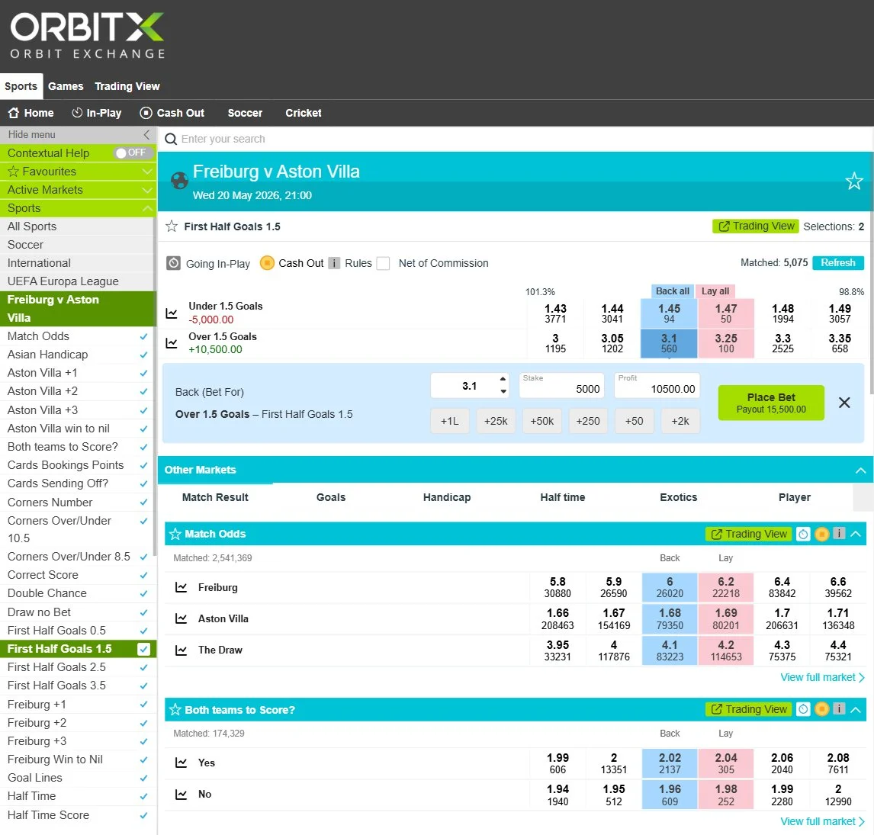Open the Cricket nav item
The height and width of the screenshot is (835, 874).
click(x=304, y=113)
